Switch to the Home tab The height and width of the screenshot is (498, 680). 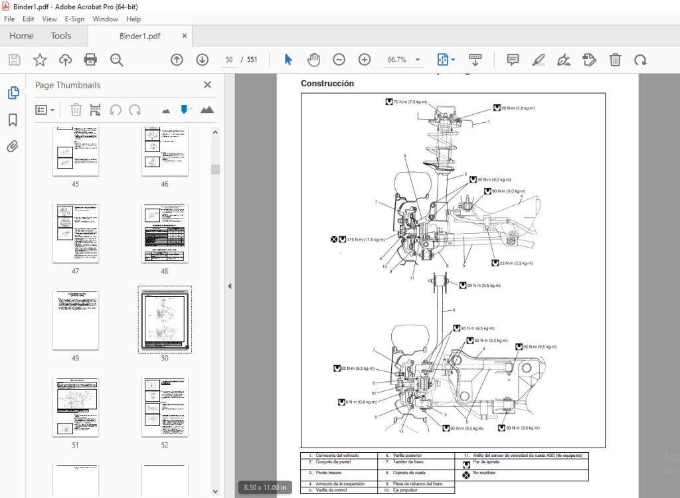tap(21, 36)
